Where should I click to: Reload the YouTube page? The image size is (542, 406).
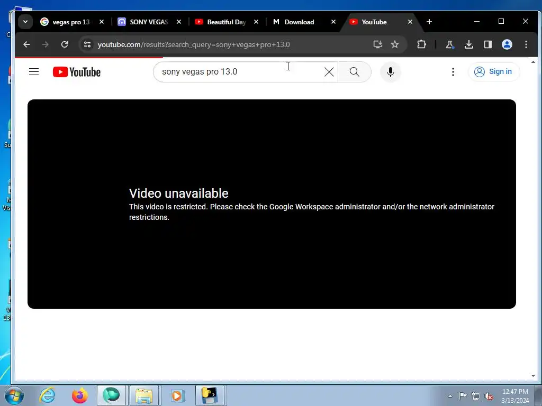pyautogui.click(x=64, y=44)
